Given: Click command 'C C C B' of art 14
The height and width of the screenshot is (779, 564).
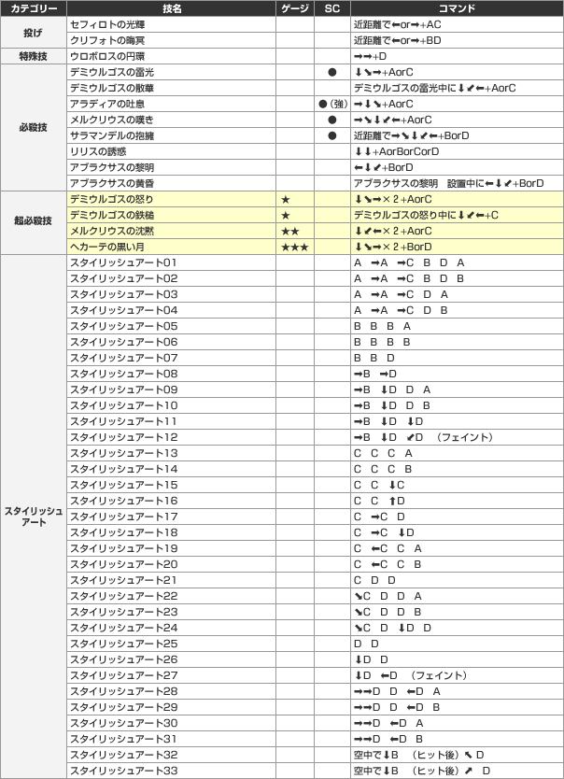Looking at the screenshot, I should (x=382, y=470).
